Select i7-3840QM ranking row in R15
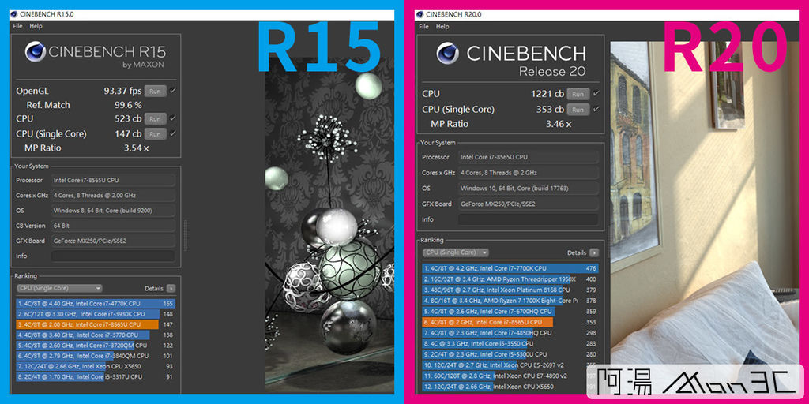The image size is (809, 404). pyautogui.click(x=96, y=356)
